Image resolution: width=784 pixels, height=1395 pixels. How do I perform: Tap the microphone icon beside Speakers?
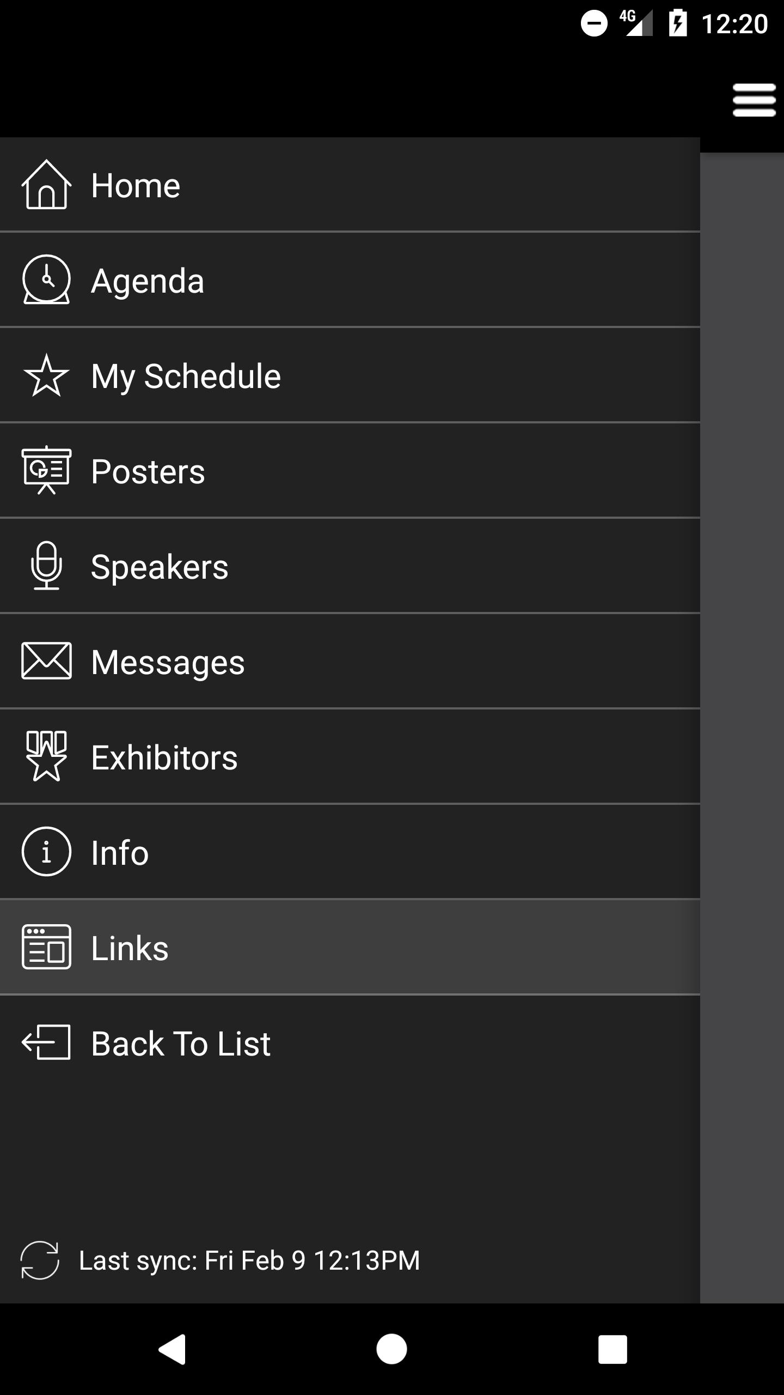click(46, 566)
